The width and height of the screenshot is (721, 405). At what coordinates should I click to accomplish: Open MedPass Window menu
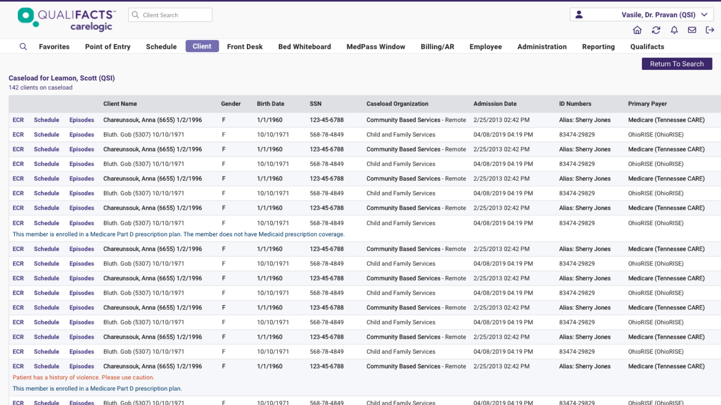pos(376,46)
